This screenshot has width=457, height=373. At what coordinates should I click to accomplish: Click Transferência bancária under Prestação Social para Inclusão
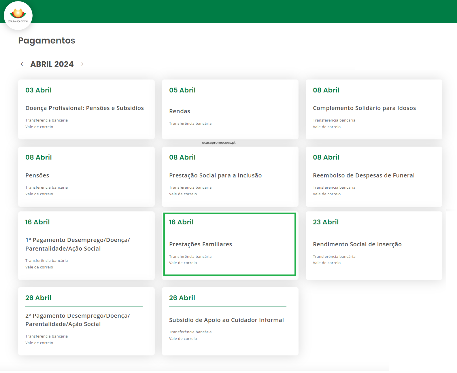[190, 187]
